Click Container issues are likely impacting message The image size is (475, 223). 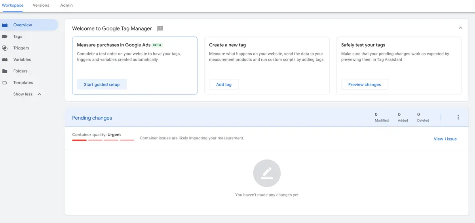tap(192, 138)
